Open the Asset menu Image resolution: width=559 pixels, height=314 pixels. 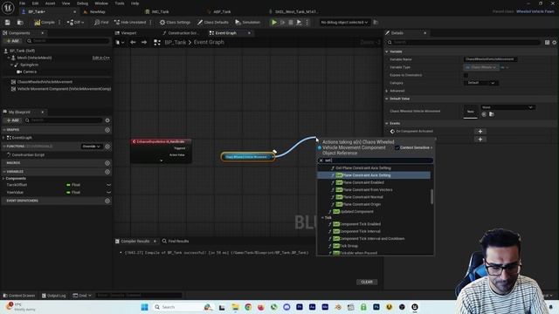50,3
